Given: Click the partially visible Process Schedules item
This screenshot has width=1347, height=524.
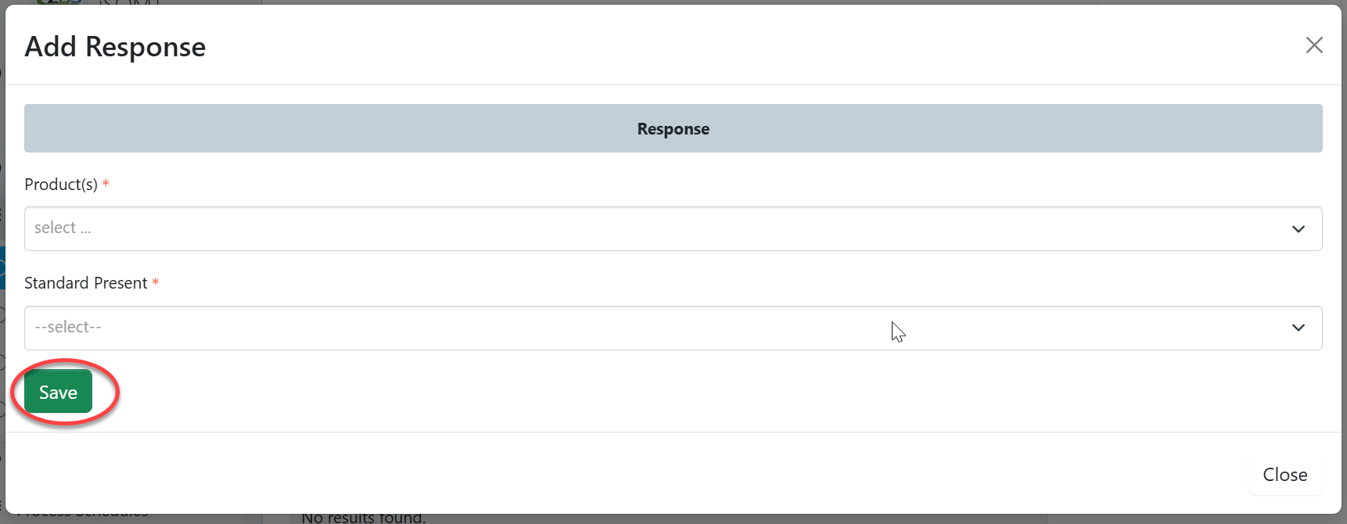Looking at the screenshot, I should coord(82,516).
